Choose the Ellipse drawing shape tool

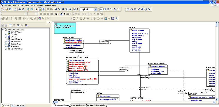[135, 9]
